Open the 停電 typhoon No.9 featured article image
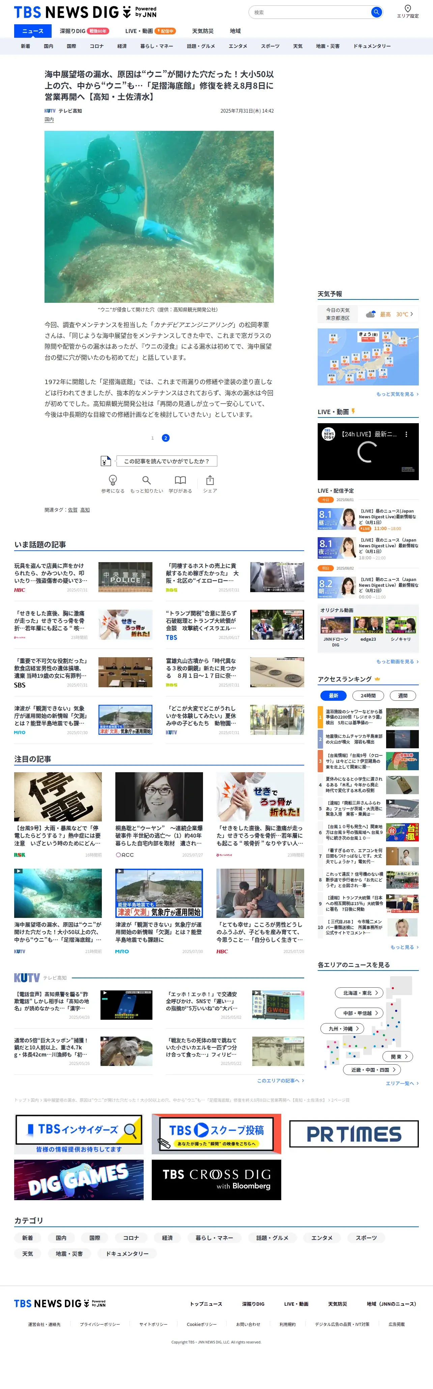Image resolution: width=433 pixels, height=1389 pixels. click(x=58, y=797)
